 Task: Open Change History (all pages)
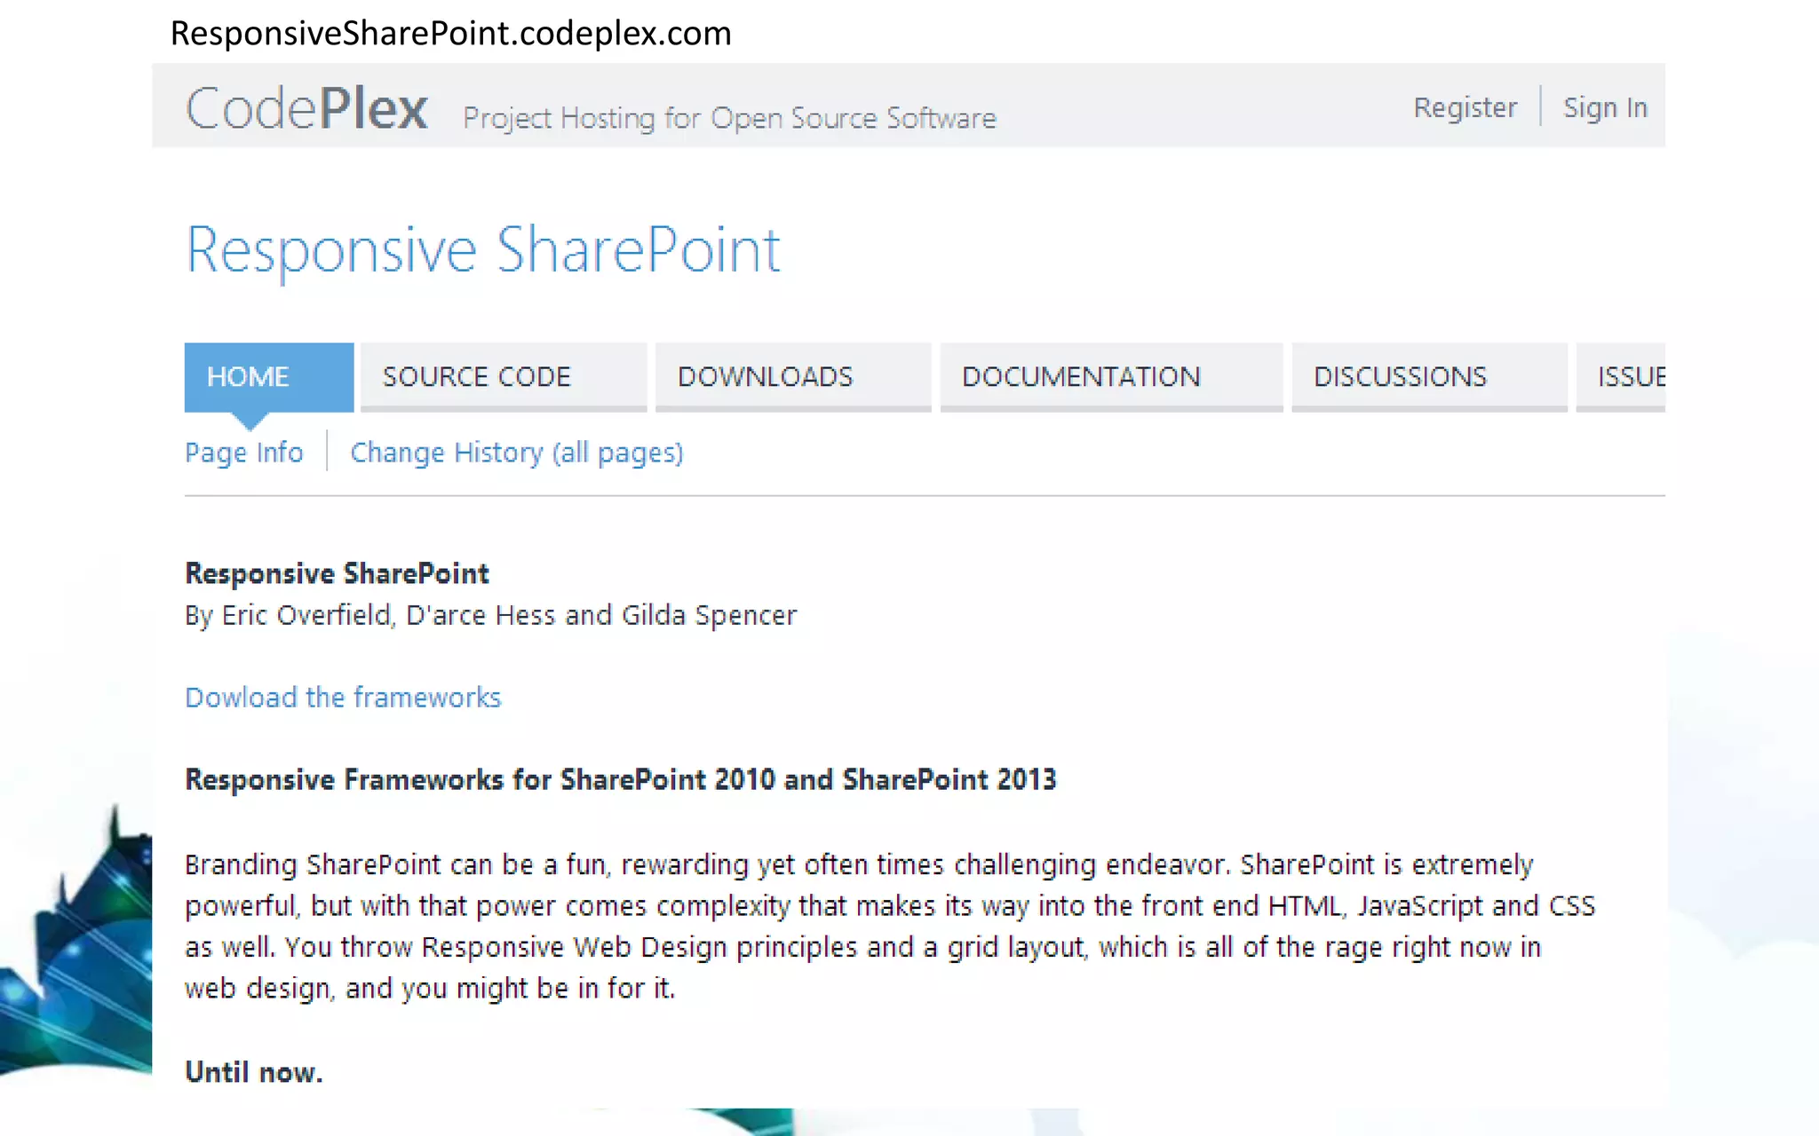[x=516, y=453]
